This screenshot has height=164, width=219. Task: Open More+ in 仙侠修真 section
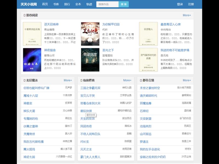(127, 80)
